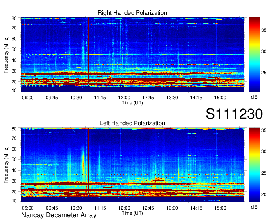
Task: Click the Right Handed Polarization spectrogram image
Action: coord(132,55)
